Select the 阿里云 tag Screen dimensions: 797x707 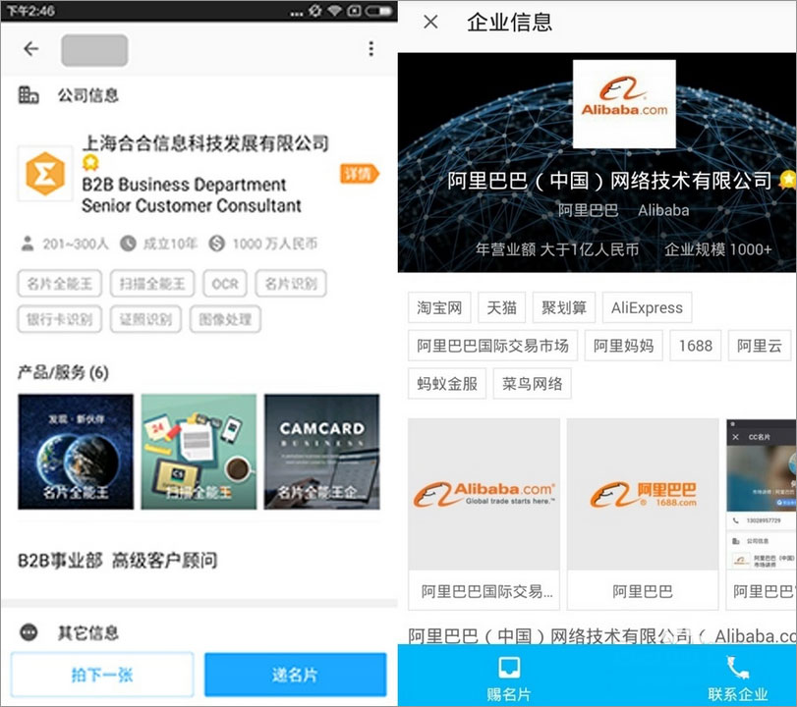(760, 346)
